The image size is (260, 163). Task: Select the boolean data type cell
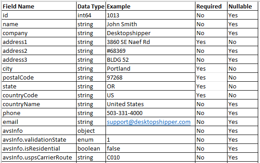pyautogui.click(x=91, y=149)
